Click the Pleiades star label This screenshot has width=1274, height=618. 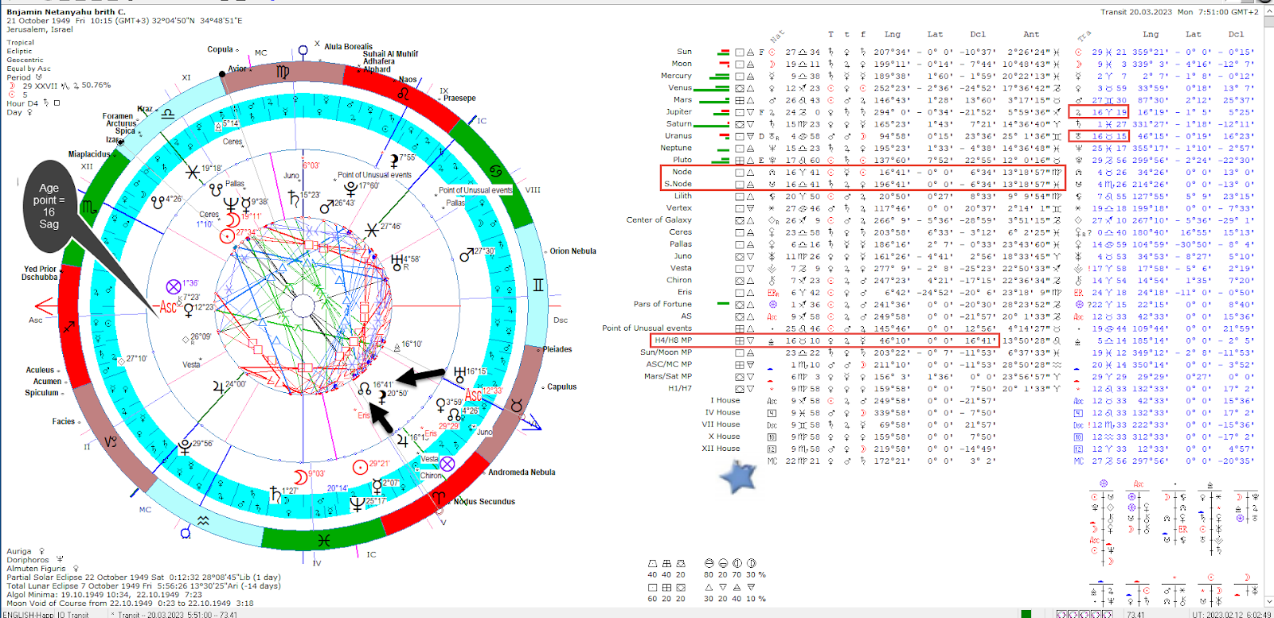(557, 349)
